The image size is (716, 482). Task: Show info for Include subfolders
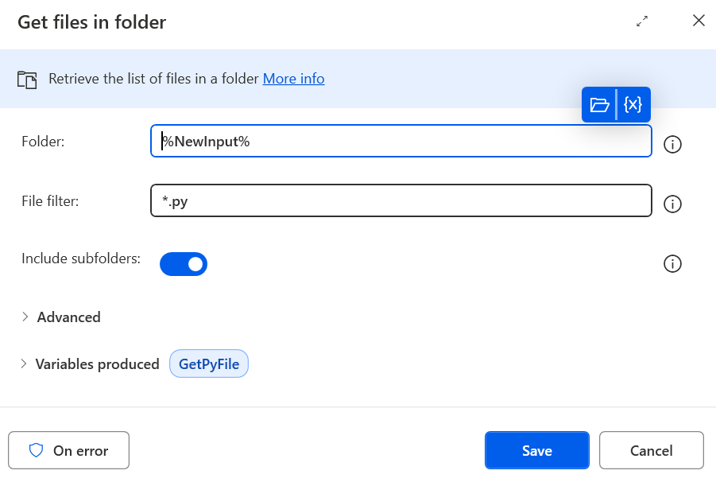[x=672, y=263]
